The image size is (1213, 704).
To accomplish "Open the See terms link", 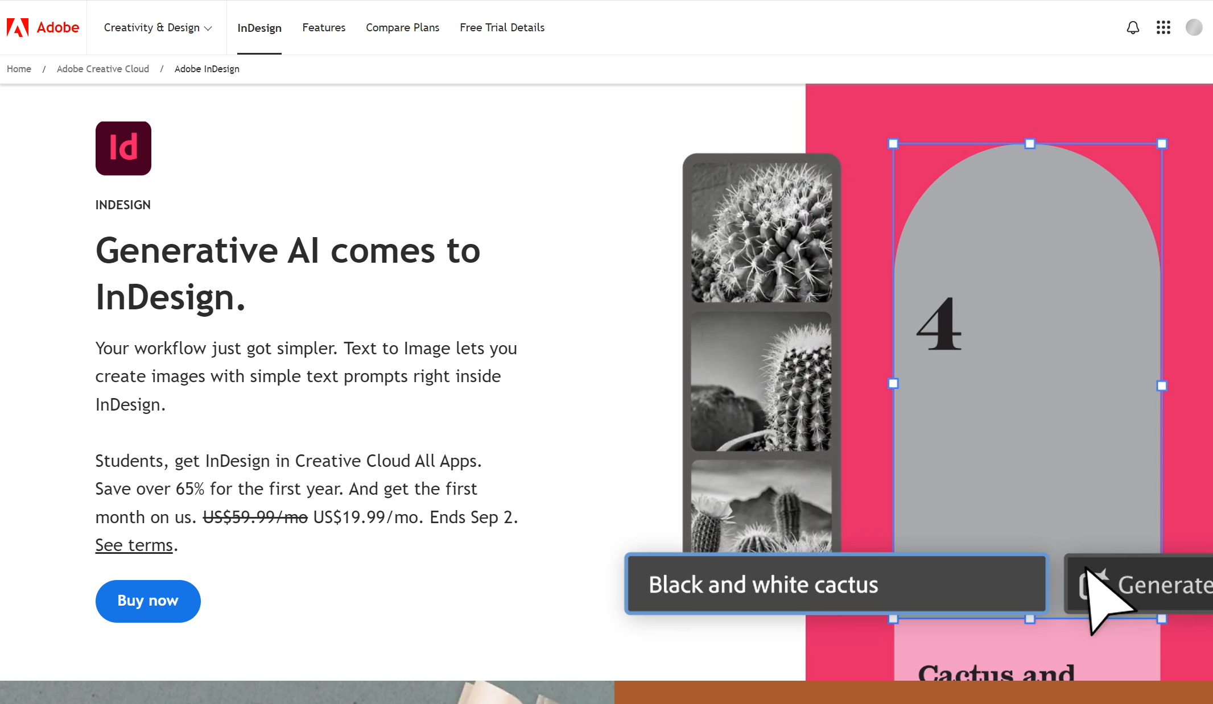I will click(x=134, y=545).
